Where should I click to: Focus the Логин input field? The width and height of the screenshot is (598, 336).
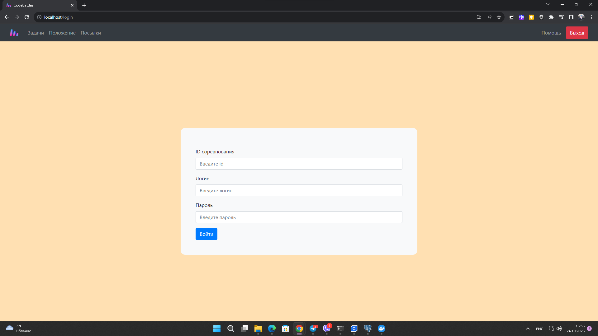(299, 190)
